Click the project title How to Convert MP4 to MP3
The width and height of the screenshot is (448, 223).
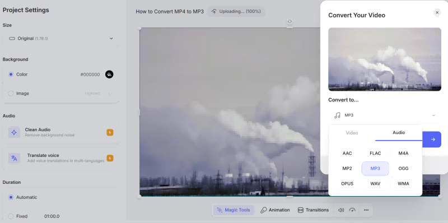pos(170,11)
